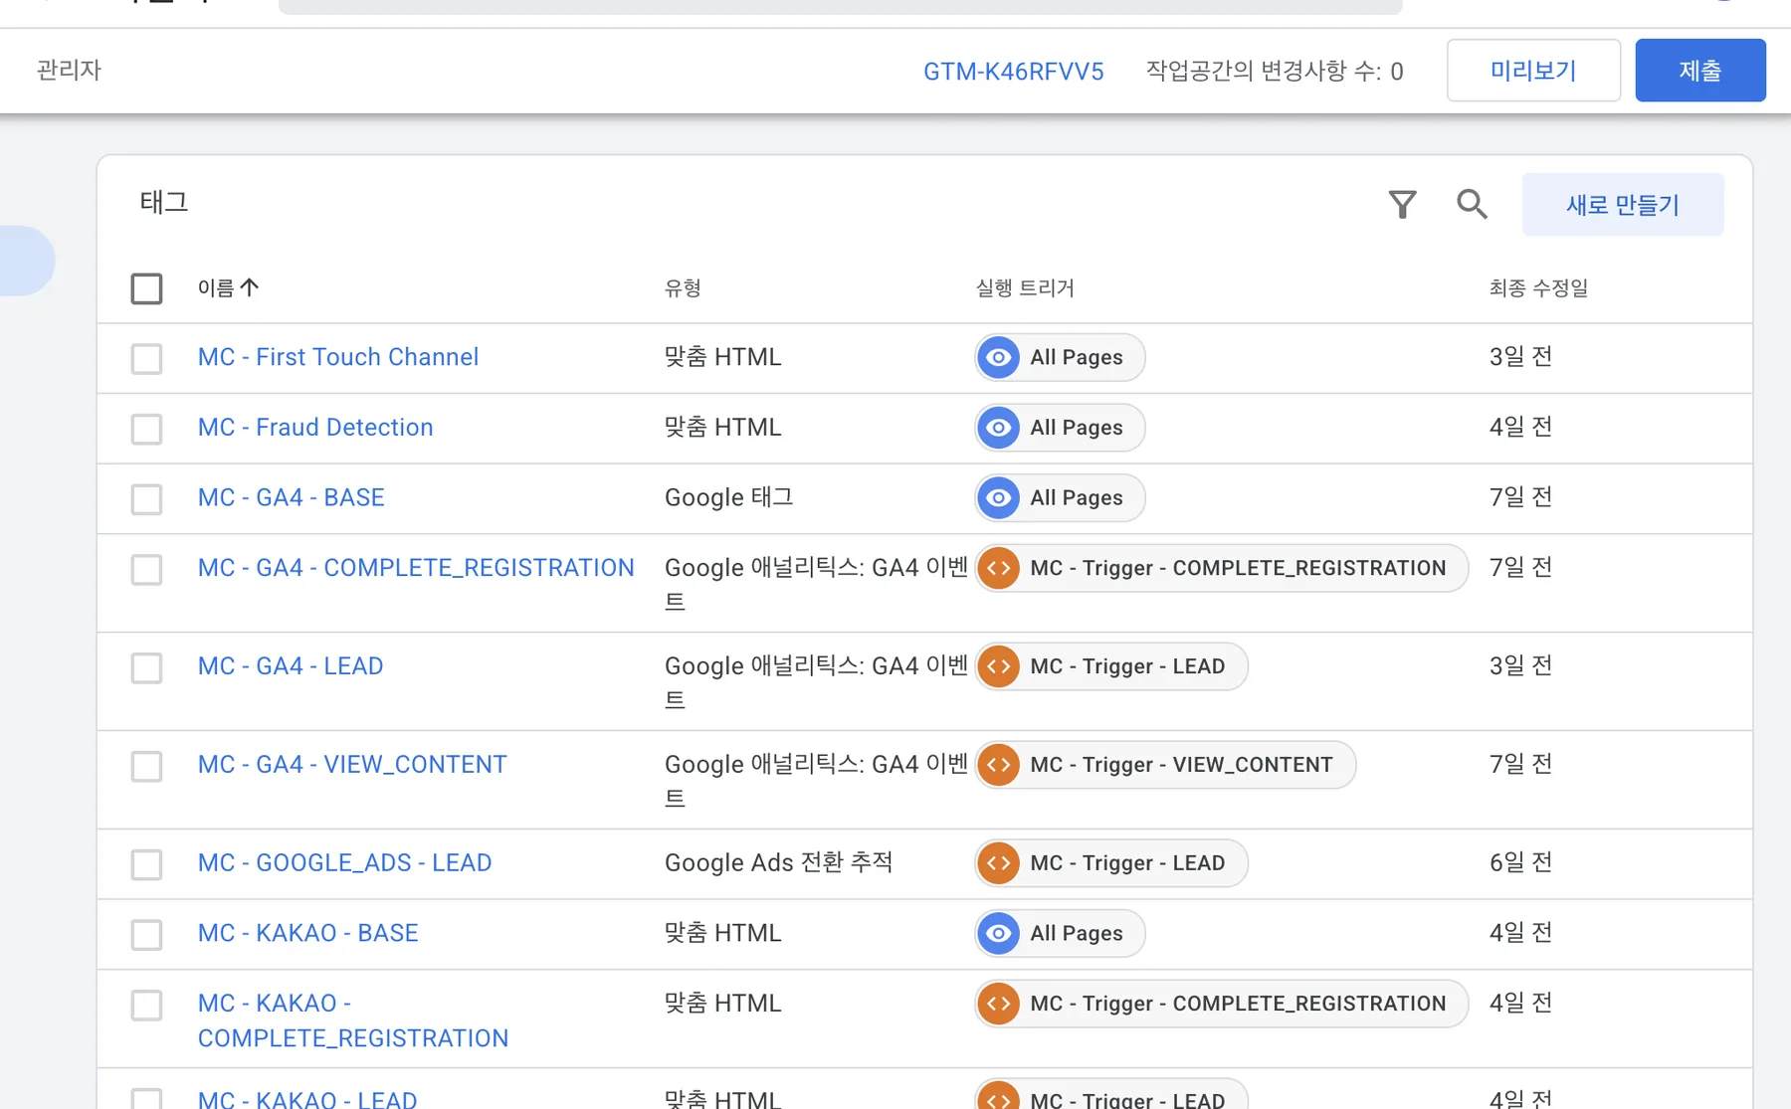Check the MC - GA4 - COMPLETE_REGISTRATION row
1791x1109 pixels.
pos(146,569)
